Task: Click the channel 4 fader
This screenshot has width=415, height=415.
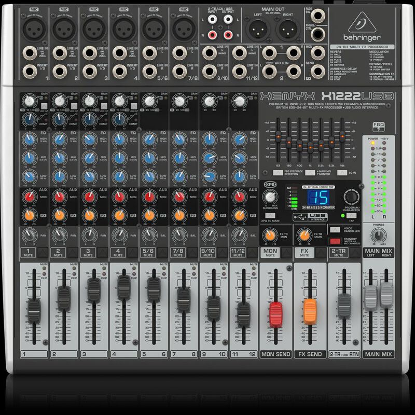Action: [x=124, y=288]
